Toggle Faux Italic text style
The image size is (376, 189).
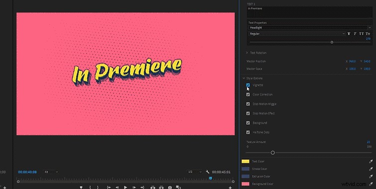pos(355,34)
